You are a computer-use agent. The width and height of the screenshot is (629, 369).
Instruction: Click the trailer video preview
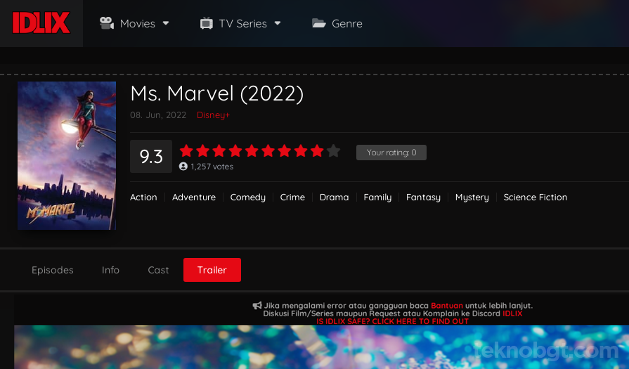321,347
